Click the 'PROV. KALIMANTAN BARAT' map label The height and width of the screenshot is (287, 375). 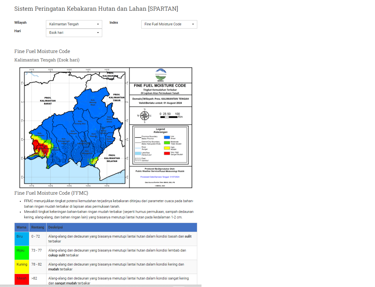(48, 101)
